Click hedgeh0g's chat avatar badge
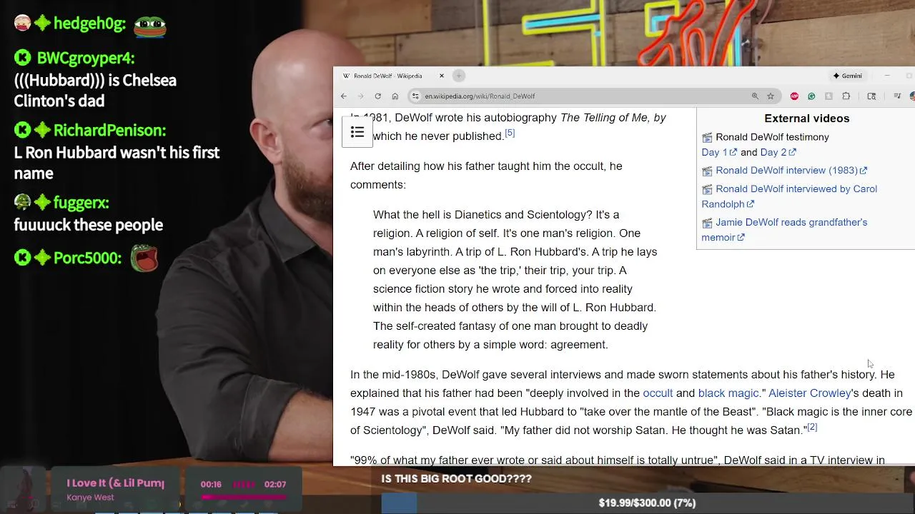 pyautogui.click(x=22, y=23)
